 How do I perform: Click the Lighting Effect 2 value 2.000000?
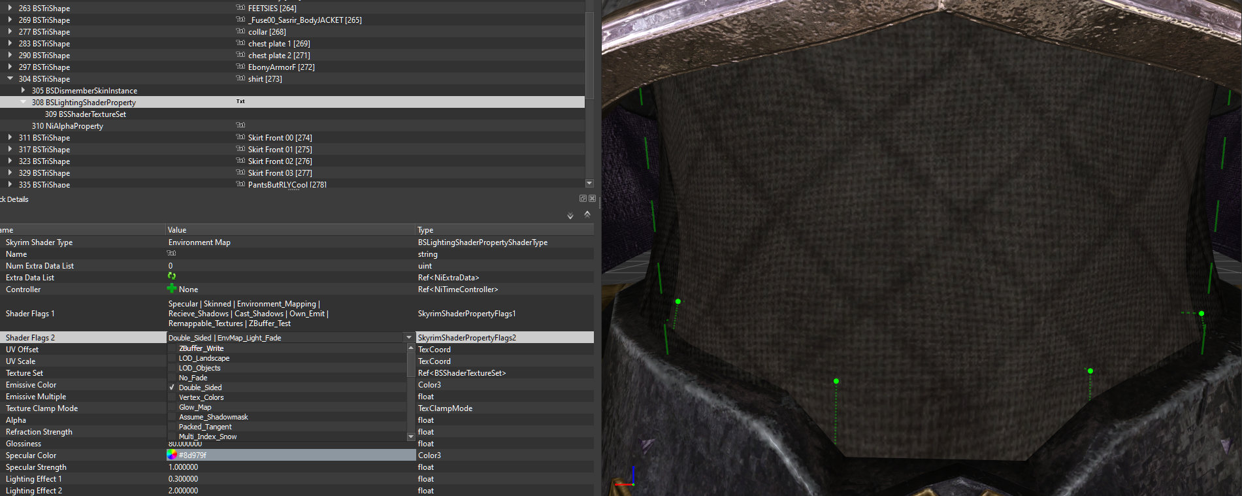point(183,490)
